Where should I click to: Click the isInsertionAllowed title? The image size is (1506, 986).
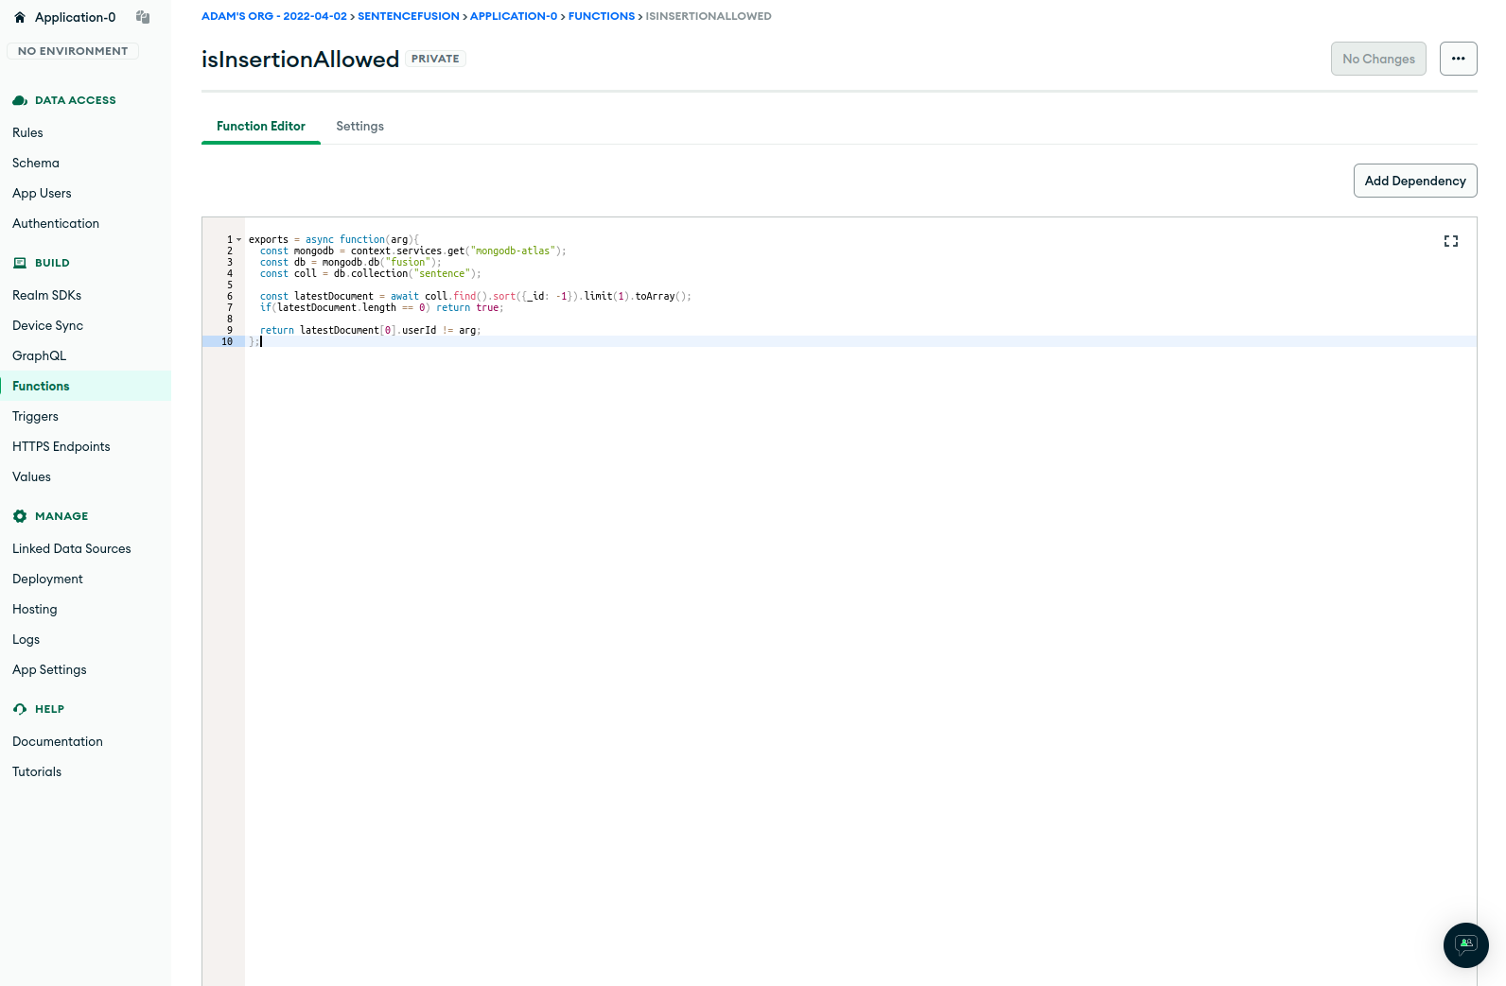click(300, 59)
